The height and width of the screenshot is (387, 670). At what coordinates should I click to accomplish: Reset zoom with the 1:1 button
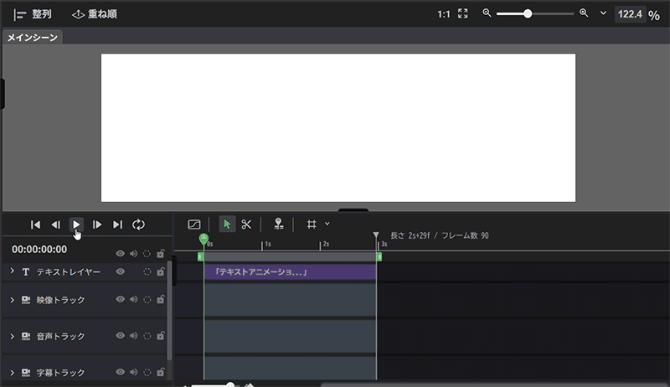443,14
